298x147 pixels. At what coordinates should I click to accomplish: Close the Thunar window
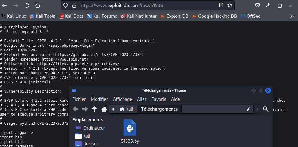tap(268, 90)
